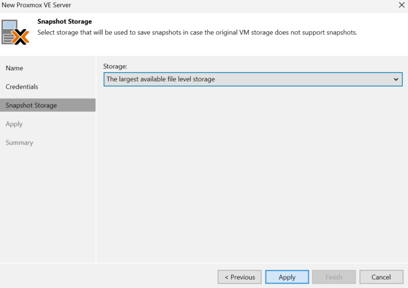Screen dimensions: 408x288
Task: Click the snapshot storage description text
Action: click(x=197, y=32)
